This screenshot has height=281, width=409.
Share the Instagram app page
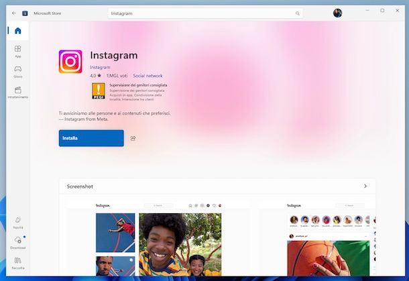pyautogui.click(x=133, y=138)
